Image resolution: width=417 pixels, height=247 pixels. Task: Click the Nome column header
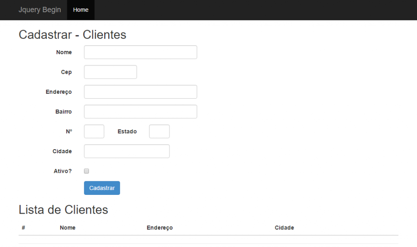[68, 228]
